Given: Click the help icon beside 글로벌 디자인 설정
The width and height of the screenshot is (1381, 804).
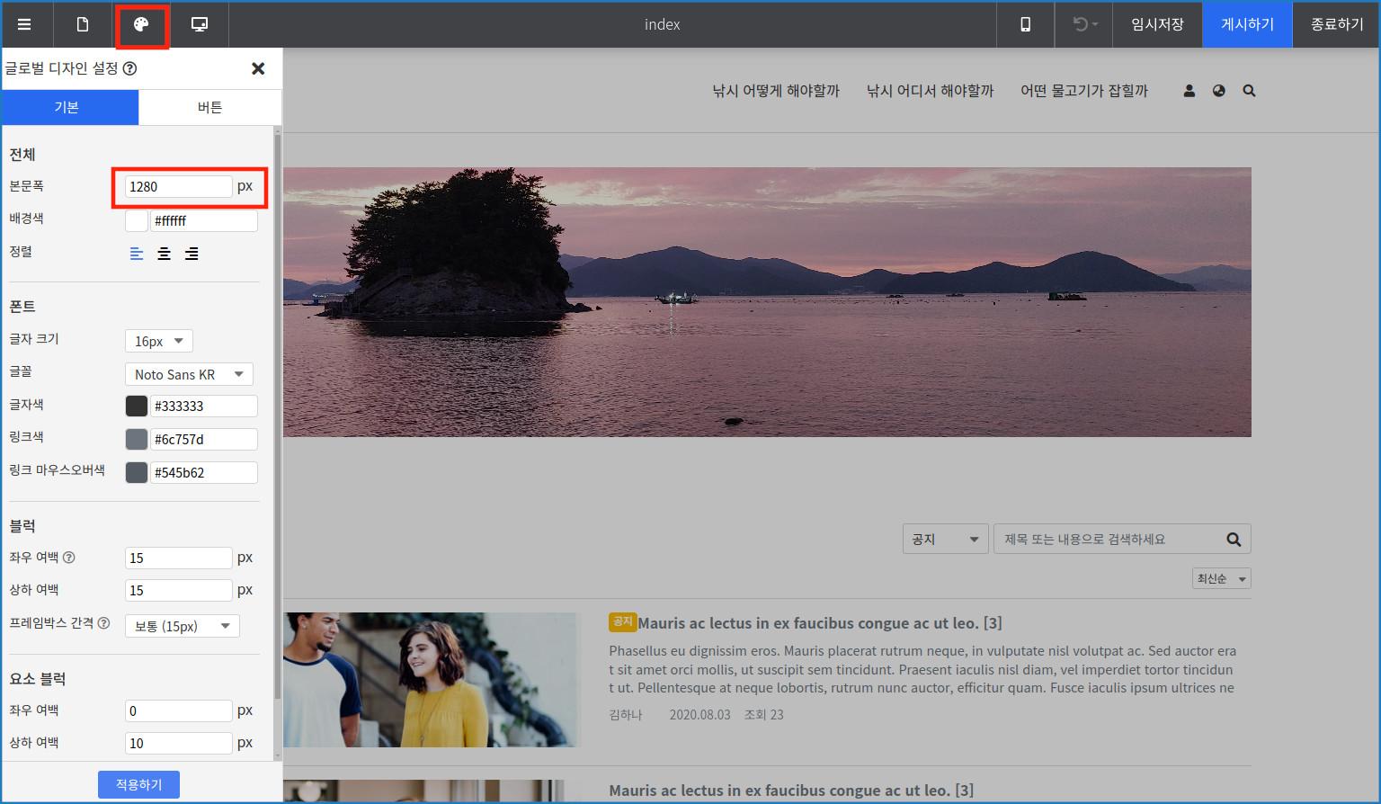Looking at the screenshot, I should (x=129, y=69).
